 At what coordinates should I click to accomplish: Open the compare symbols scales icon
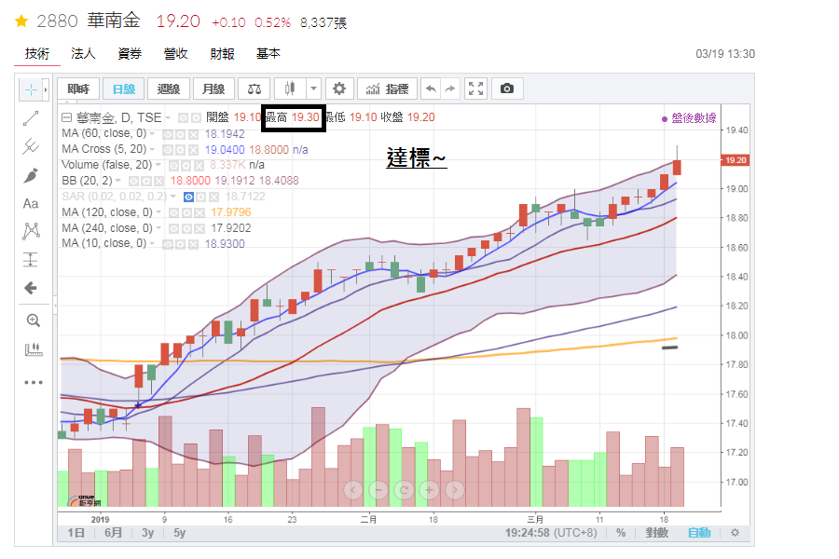coord(254,89)
